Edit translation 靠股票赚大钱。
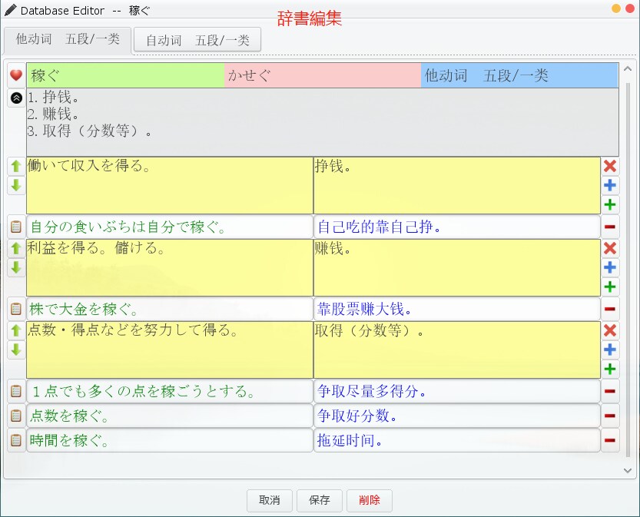This screenshot has width=640, height=517. point(456,309)
